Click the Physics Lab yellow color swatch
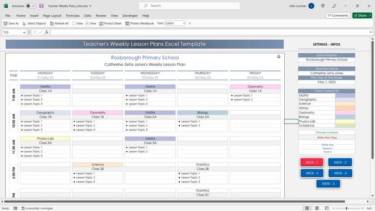Screen dimensions: 375x211 345,121
